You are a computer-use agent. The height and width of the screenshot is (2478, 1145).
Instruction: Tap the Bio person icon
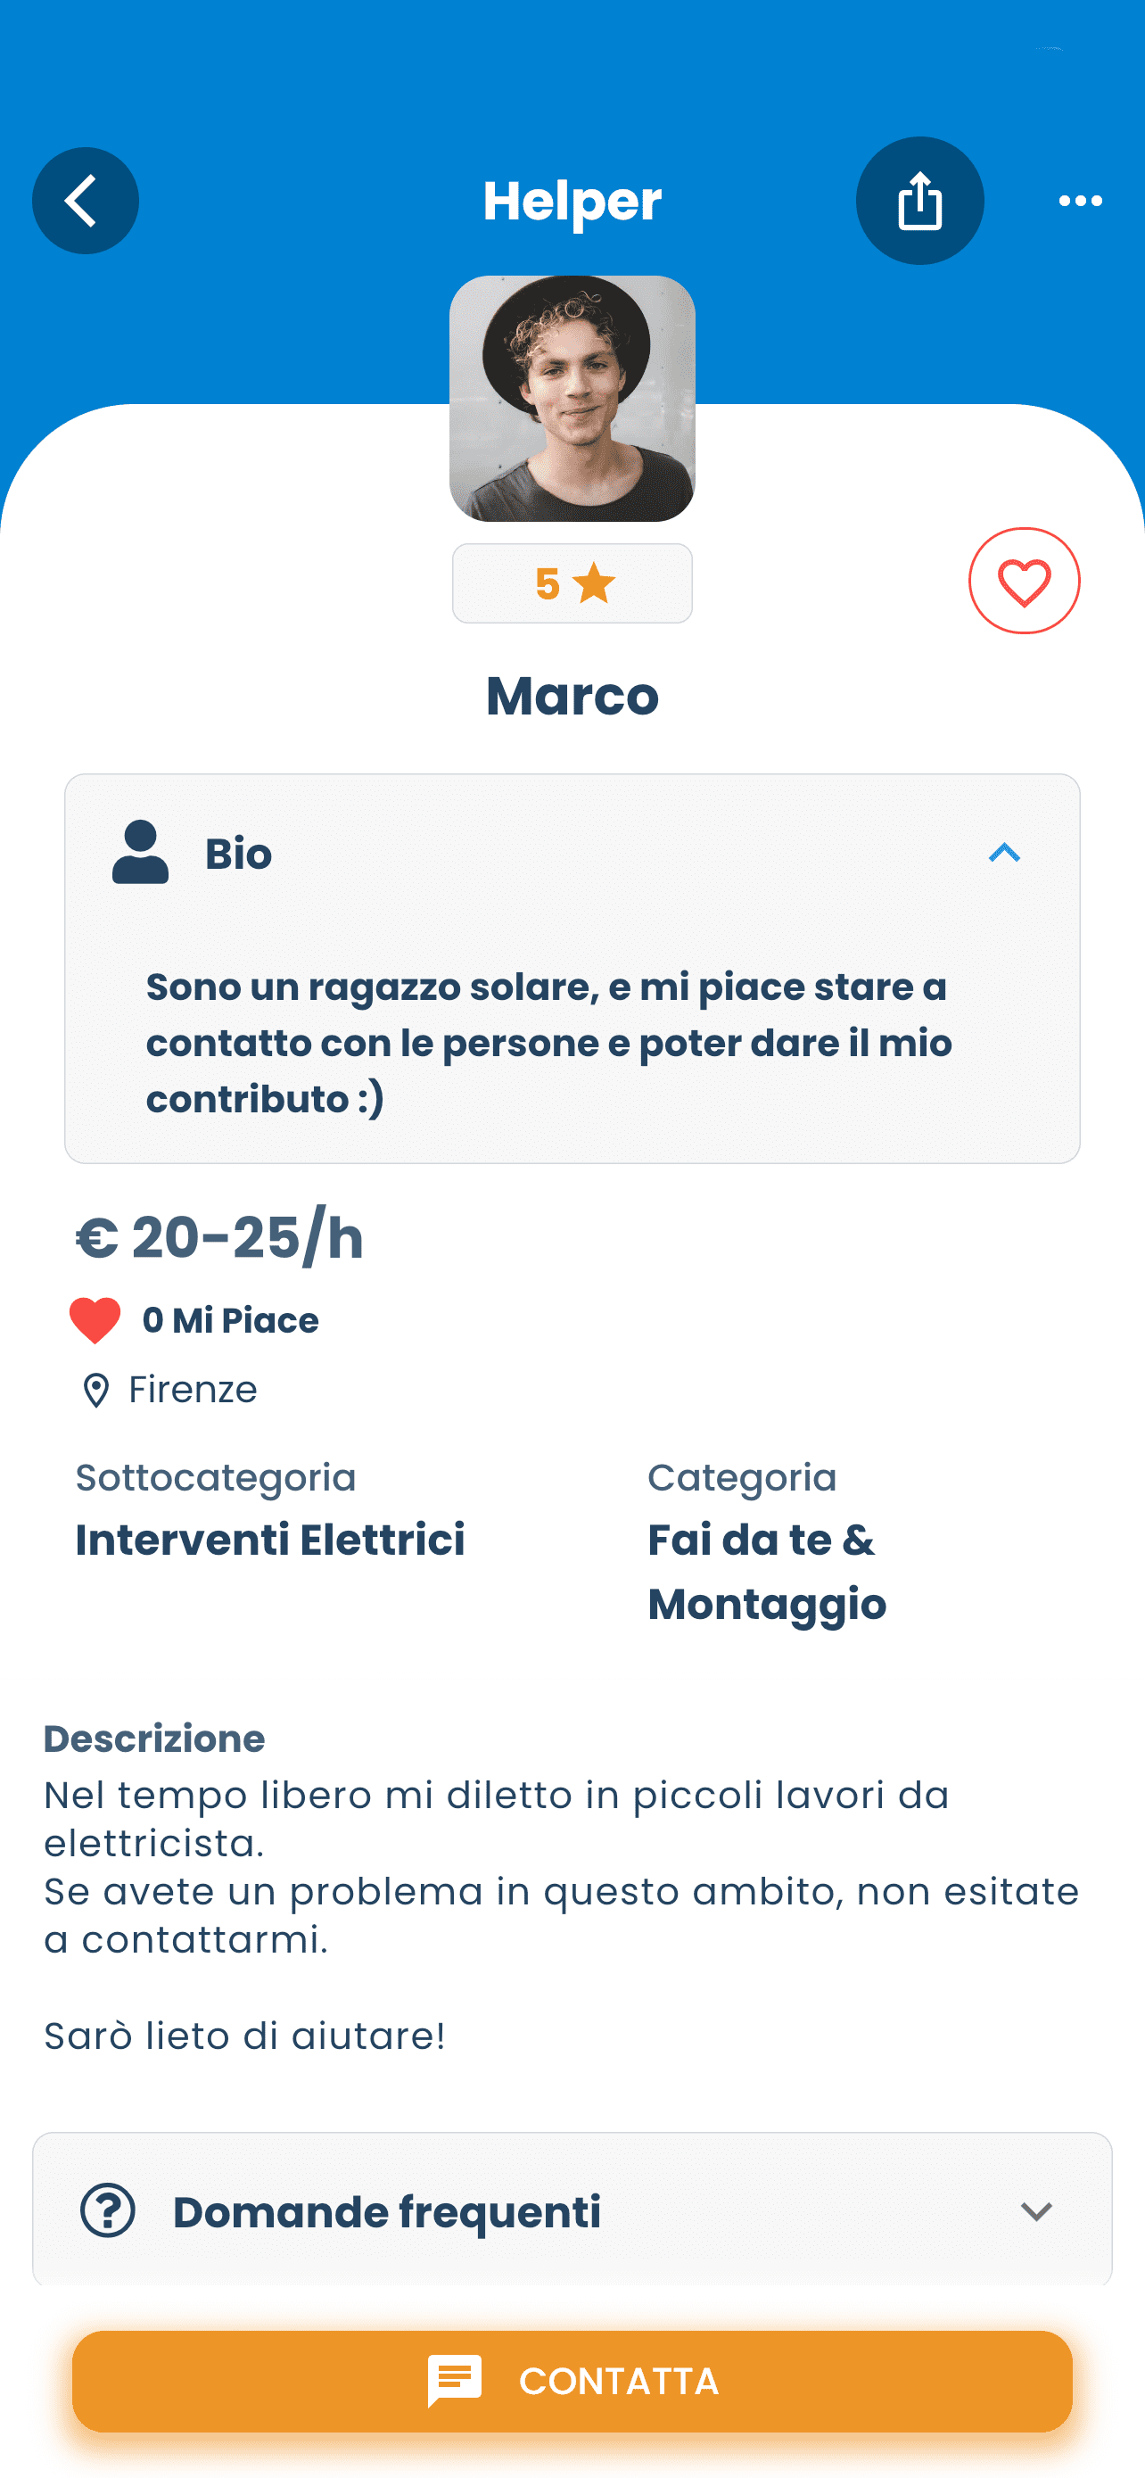pos(140,852)
